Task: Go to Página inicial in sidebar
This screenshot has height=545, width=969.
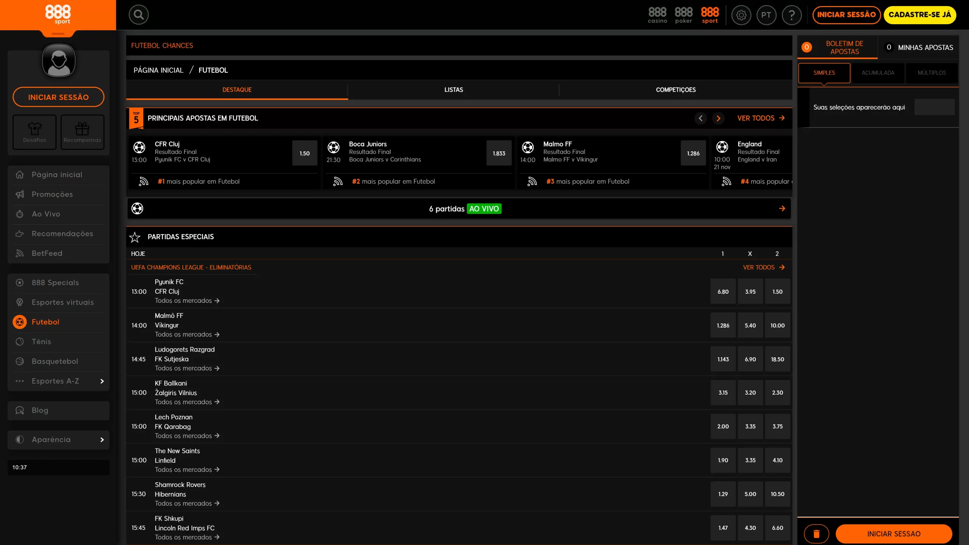Action: click(x=59, y=174)
